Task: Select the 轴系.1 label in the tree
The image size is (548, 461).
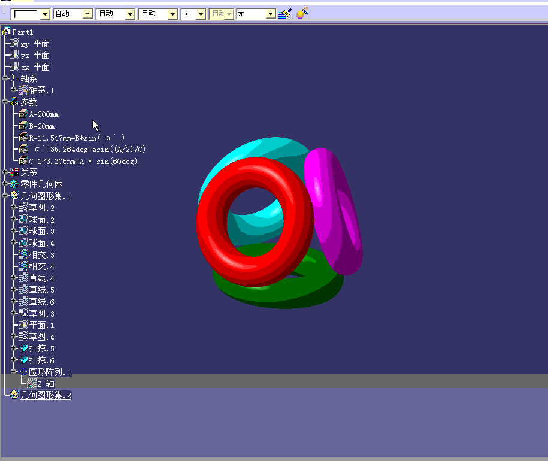Action: coord(41,90)
